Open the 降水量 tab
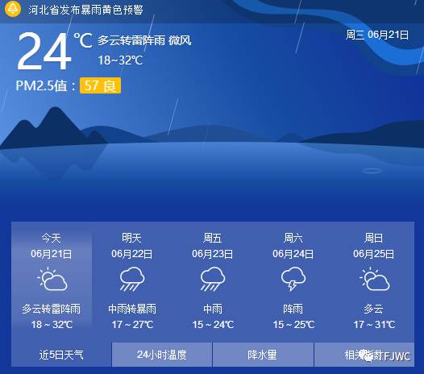Viewport: 424px width, 374px height. [263, 355]
